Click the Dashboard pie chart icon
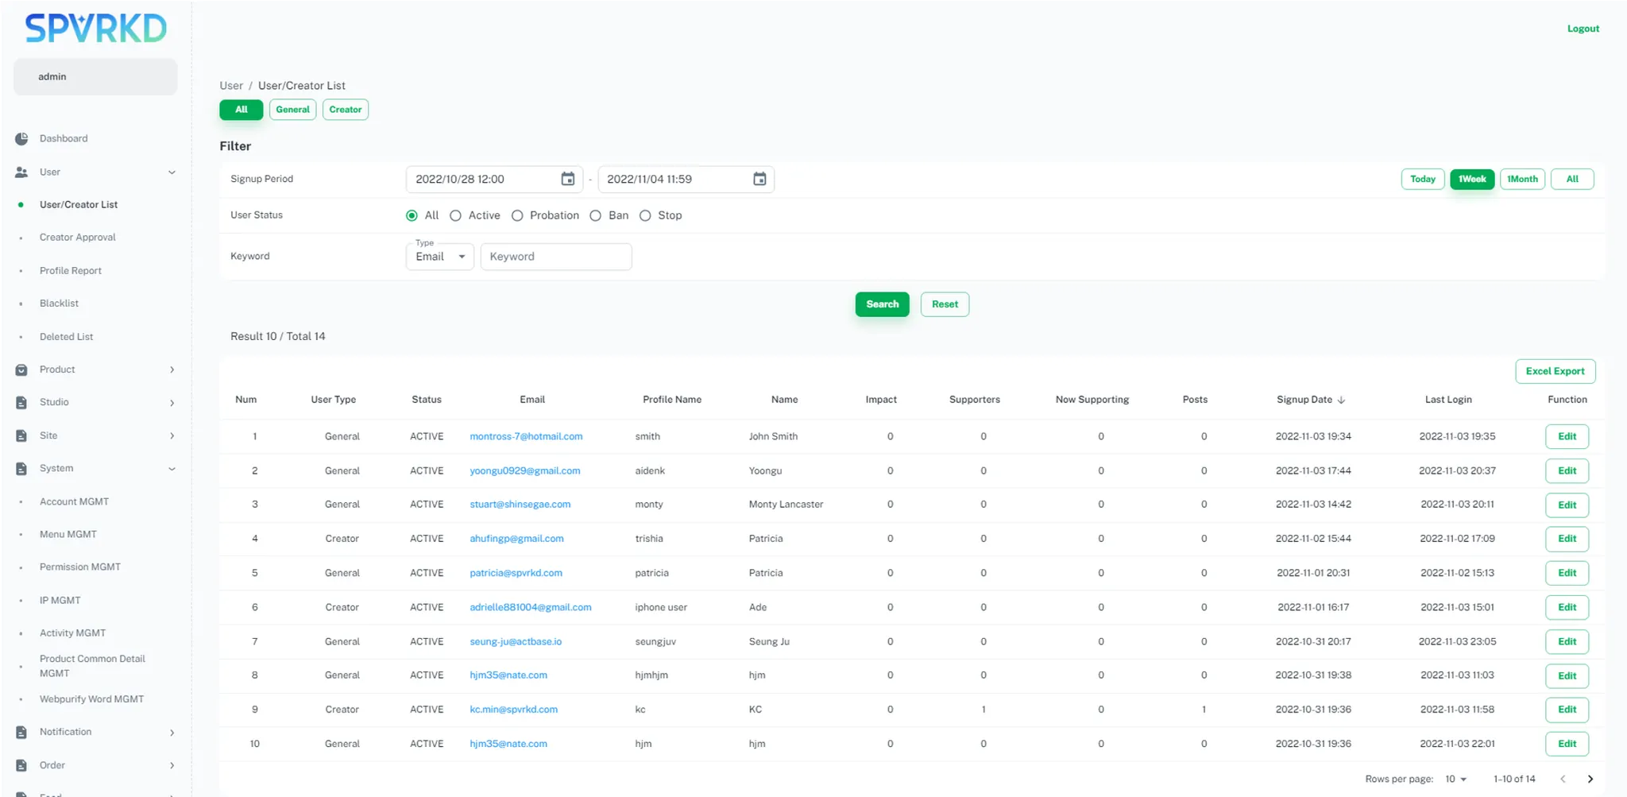This screenshot has width=1627, height=797. (21, 139)
